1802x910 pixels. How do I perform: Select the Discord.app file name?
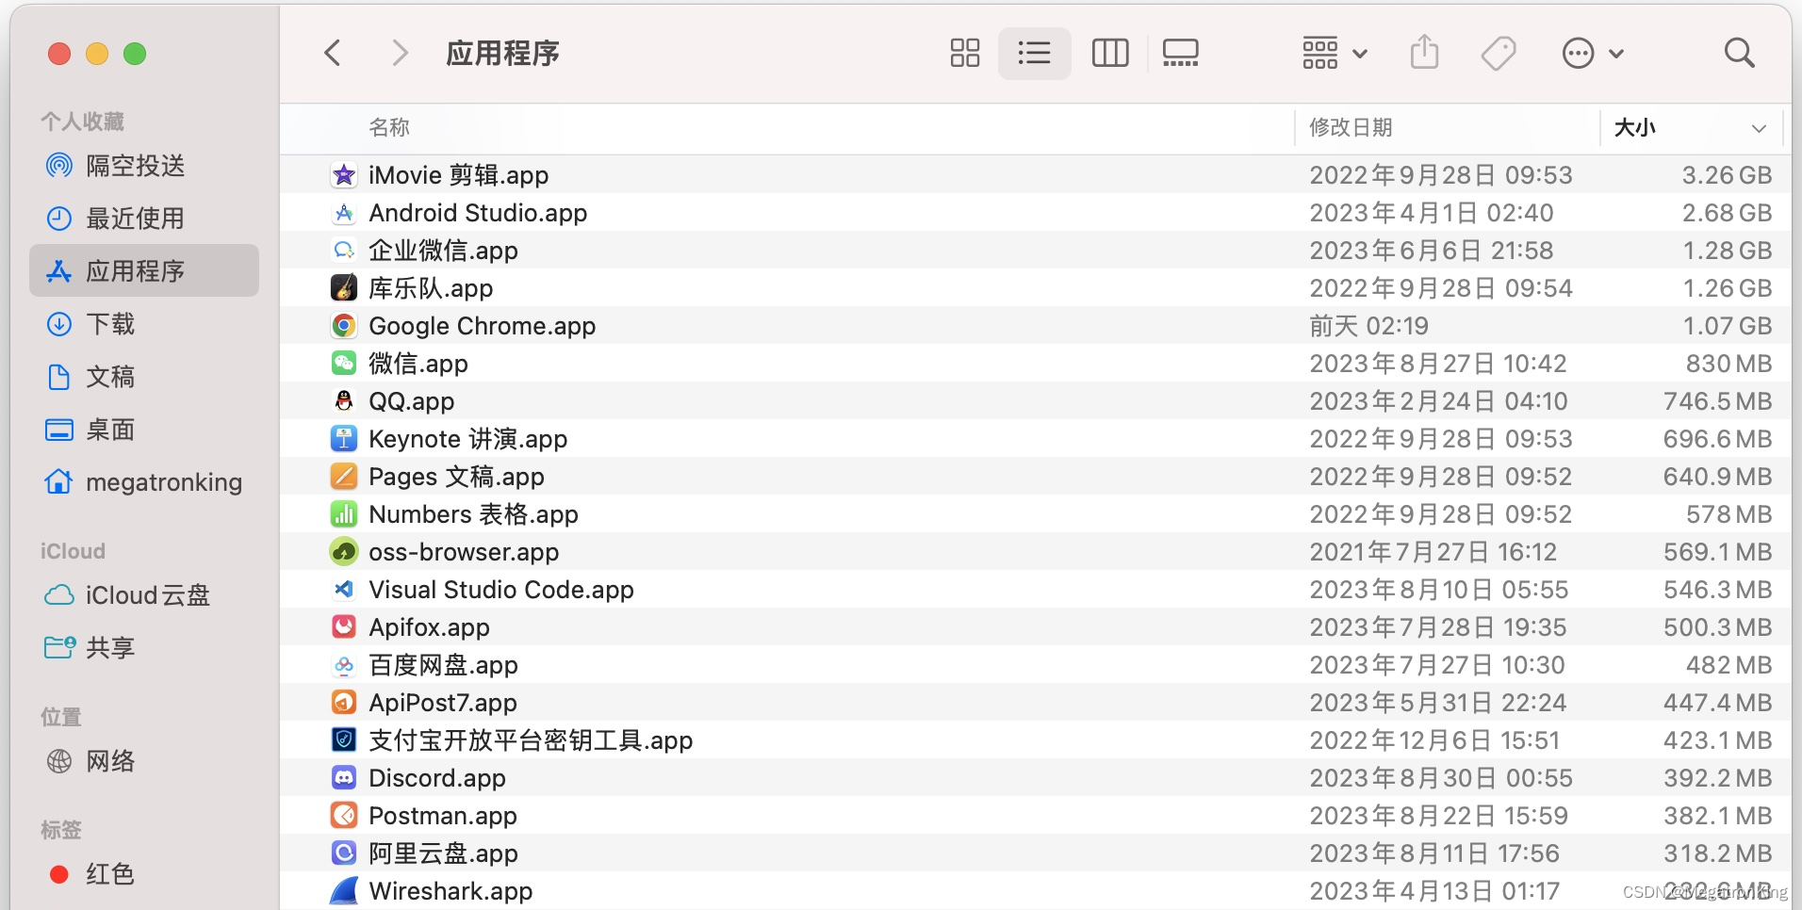[437, 778]
